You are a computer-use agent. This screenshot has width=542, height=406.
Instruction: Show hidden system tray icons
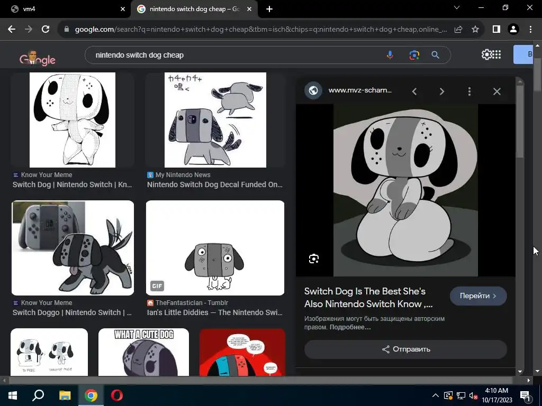[436, 395]
